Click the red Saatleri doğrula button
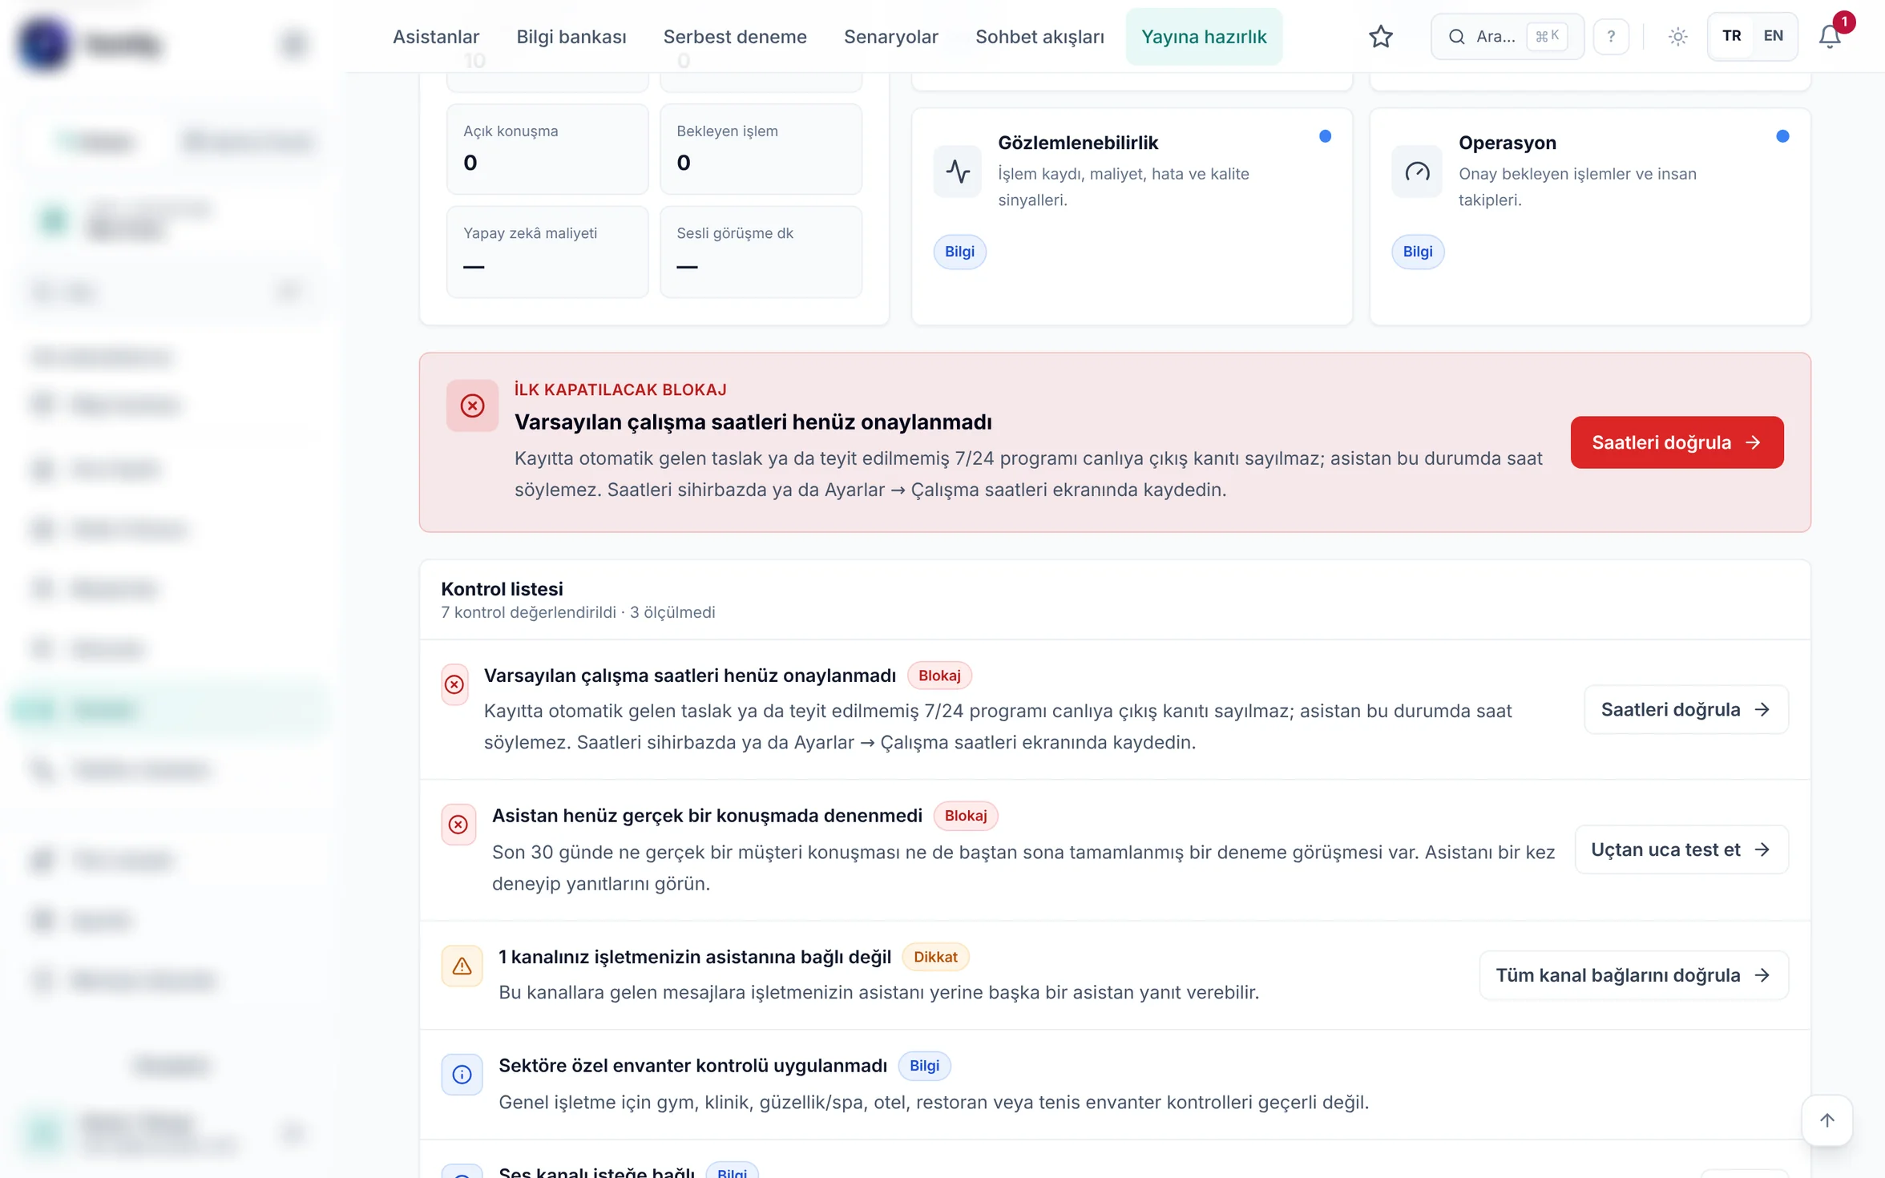This screenshot has height=1178, width=1885. [1677, 442]
